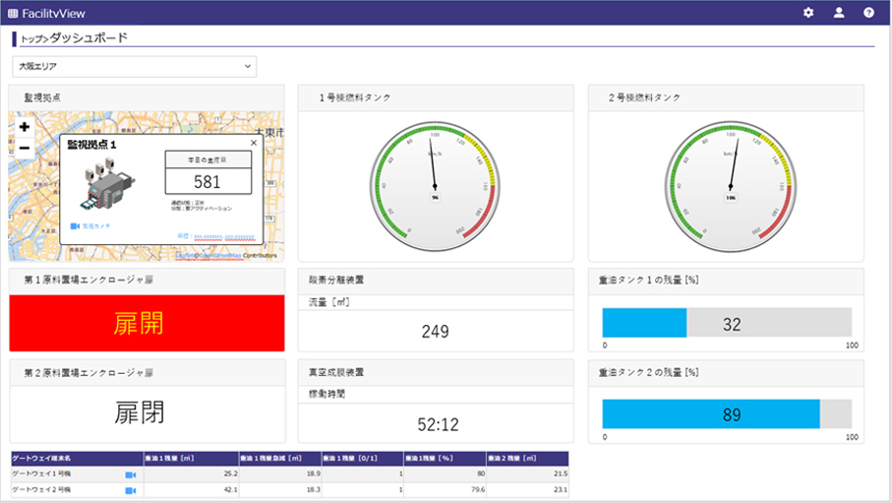The width and height of the screenshot is (892, 503).
Task: Open settings via the gear icon
Action: [x=808, y=13]
